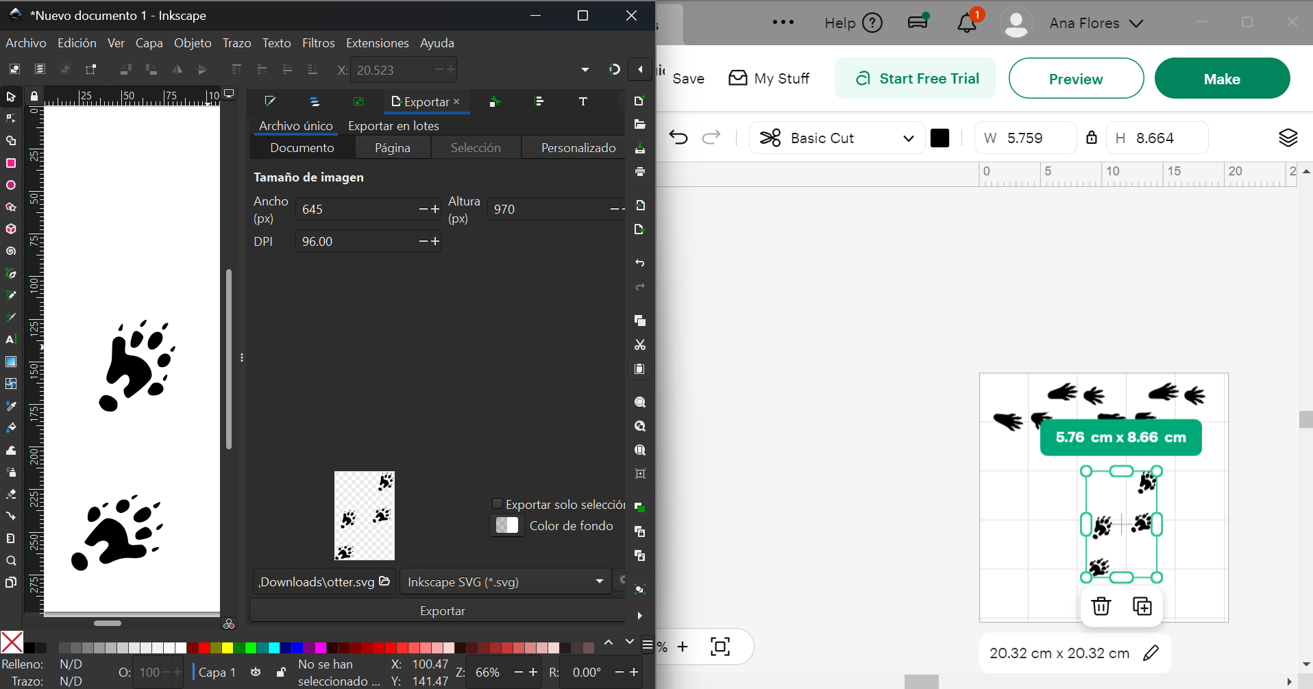This screenshot has width=1313, height=689.
Task: Select the Selector arrow tool in Inkscape
Action: (11, 97)
